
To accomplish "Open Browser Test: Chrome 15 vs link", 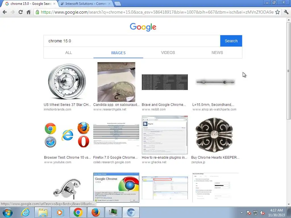I will pos(67,158).
